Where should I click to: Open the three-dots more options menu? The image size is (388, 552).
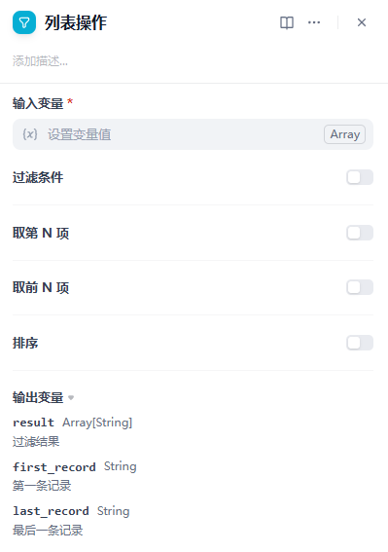pos(314,23)
